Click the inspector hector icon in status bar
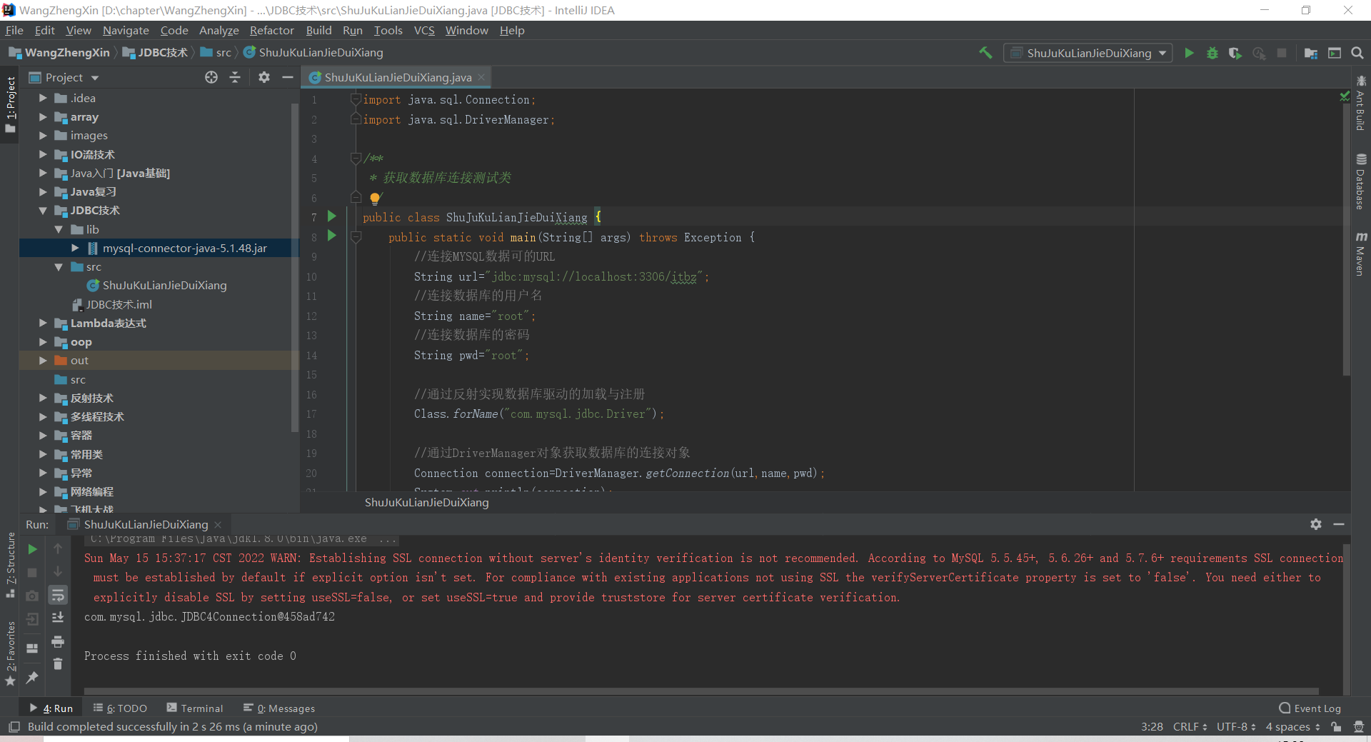The width and height of the screenshot is (1371, 742). coord(1359,726)
